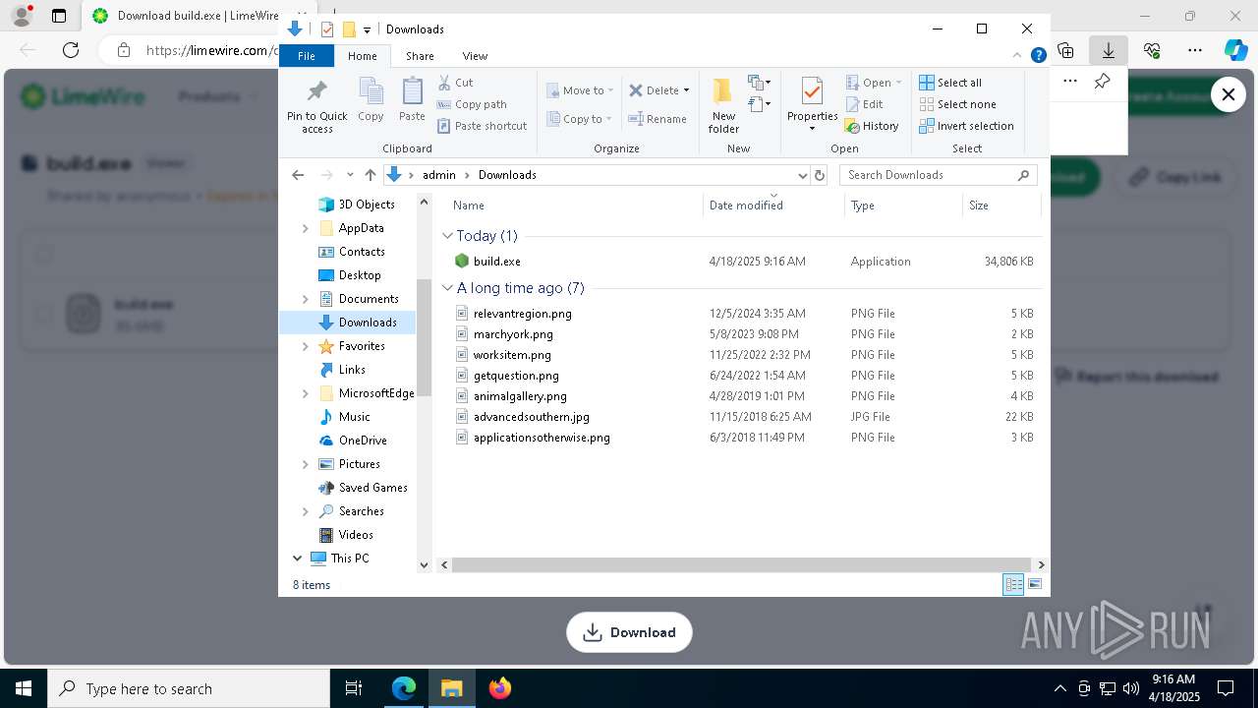
Task: Switch to the Share ribbon tab
Action: [420, 56]
